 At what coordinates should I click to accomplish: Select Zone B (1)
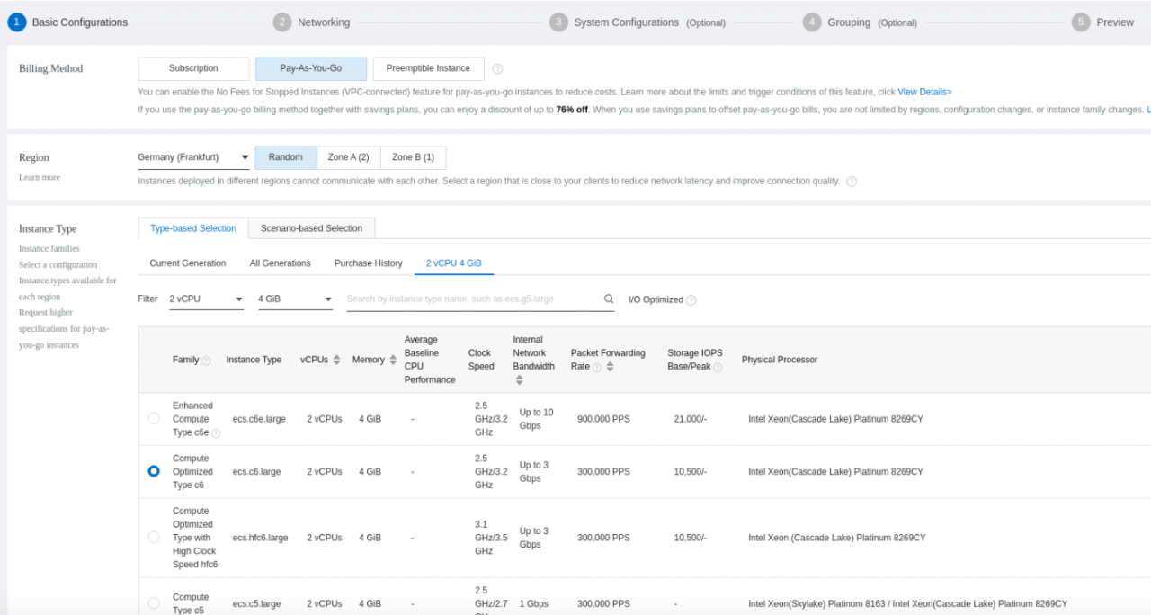[x=414, y=157]
